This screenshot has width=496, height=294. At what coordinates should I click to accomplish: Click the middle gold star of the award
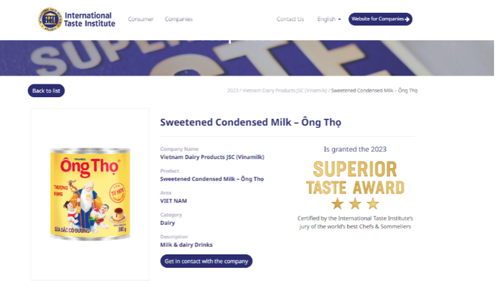[x=355, y=203]
